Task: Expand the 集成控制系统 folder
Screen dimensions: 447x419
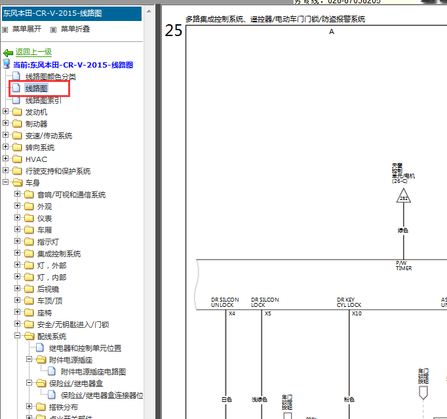Action: point(17,252)
